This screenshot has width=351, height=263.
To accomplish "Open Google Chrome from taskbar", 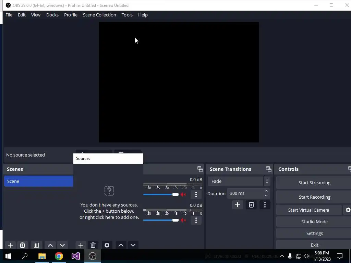I will click(59, 256).
